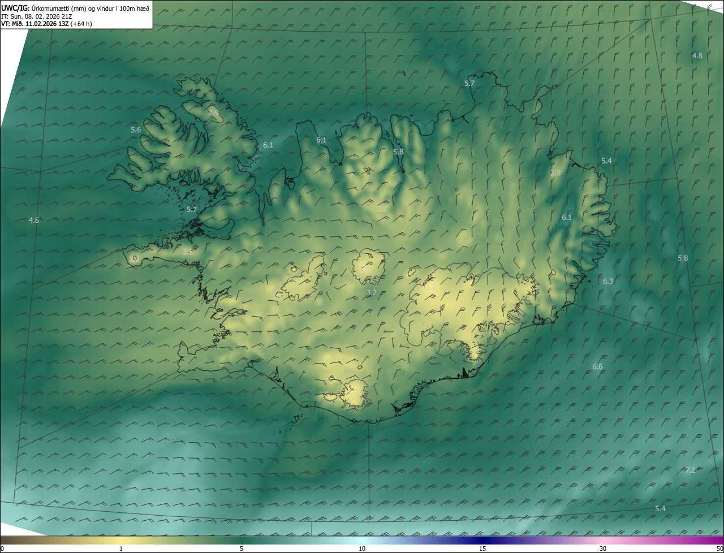This screenshot has height=553, width=724.
Task: Click the 2.2 value on the map
Action: click(x=382, y=208)
